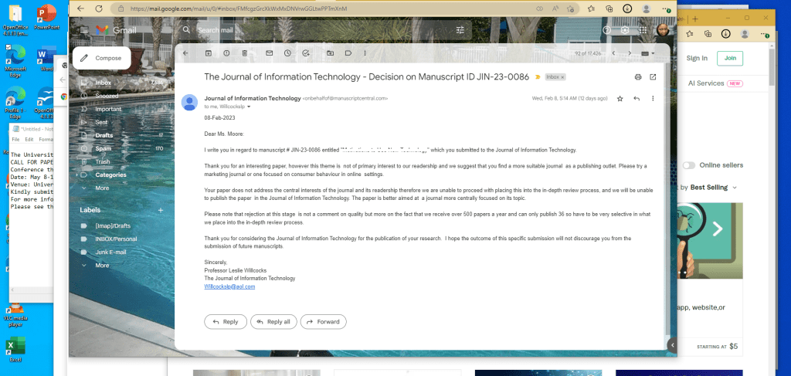This screenshot has height=376, width=791.
Task: Open input tools keyboard dropdown
Action: pyautogui.click(x=648, y=53)
